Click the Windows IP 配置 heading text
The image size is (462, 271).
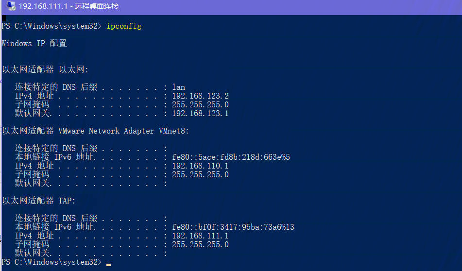coord(34,43)
